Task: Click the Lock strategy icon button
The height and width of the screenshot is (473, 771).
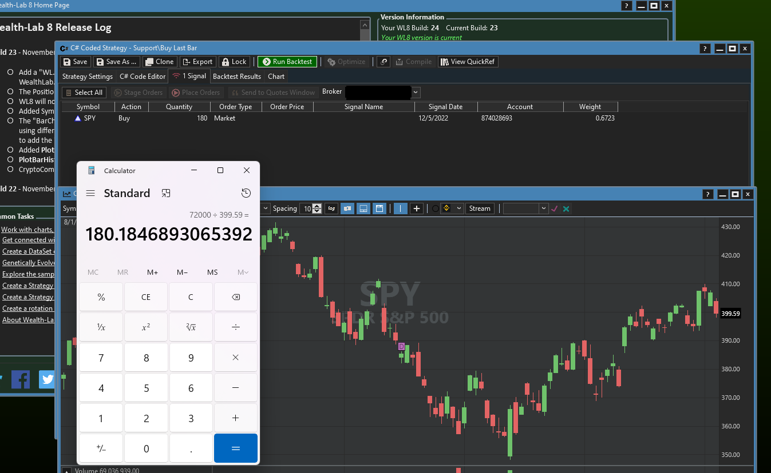Action: [234, 62]
